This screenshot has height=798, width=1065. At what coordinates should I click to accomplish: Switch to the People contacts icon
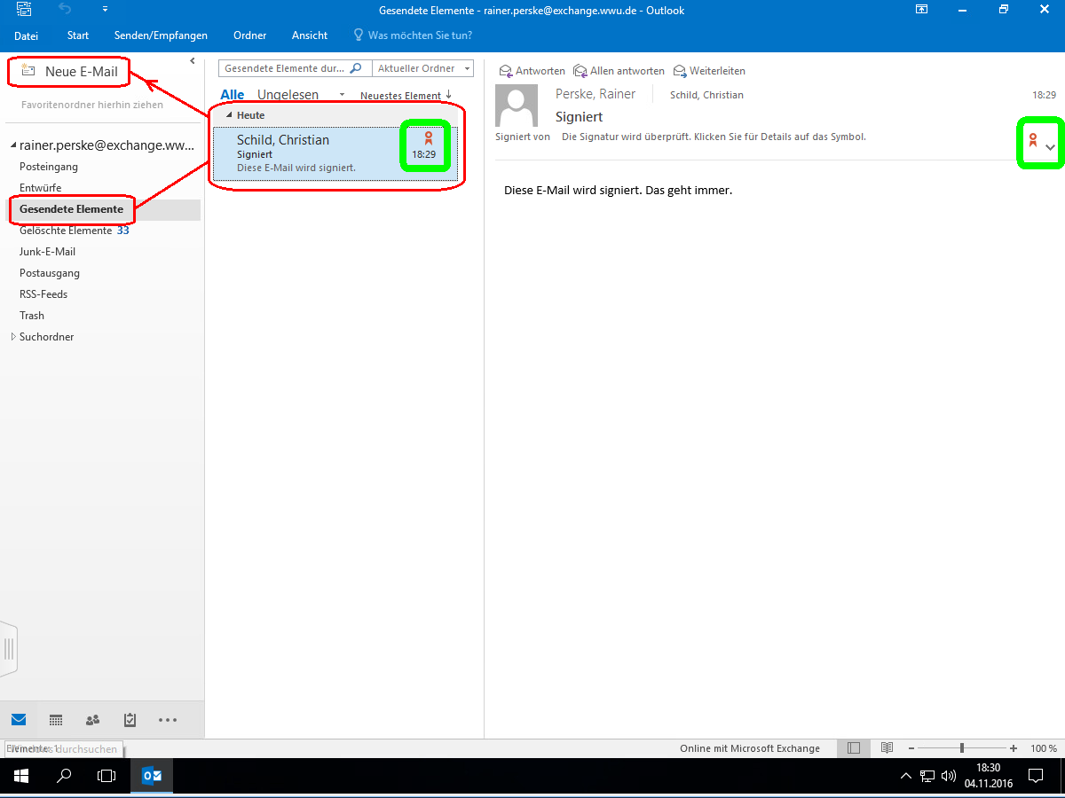coord(92,720)
